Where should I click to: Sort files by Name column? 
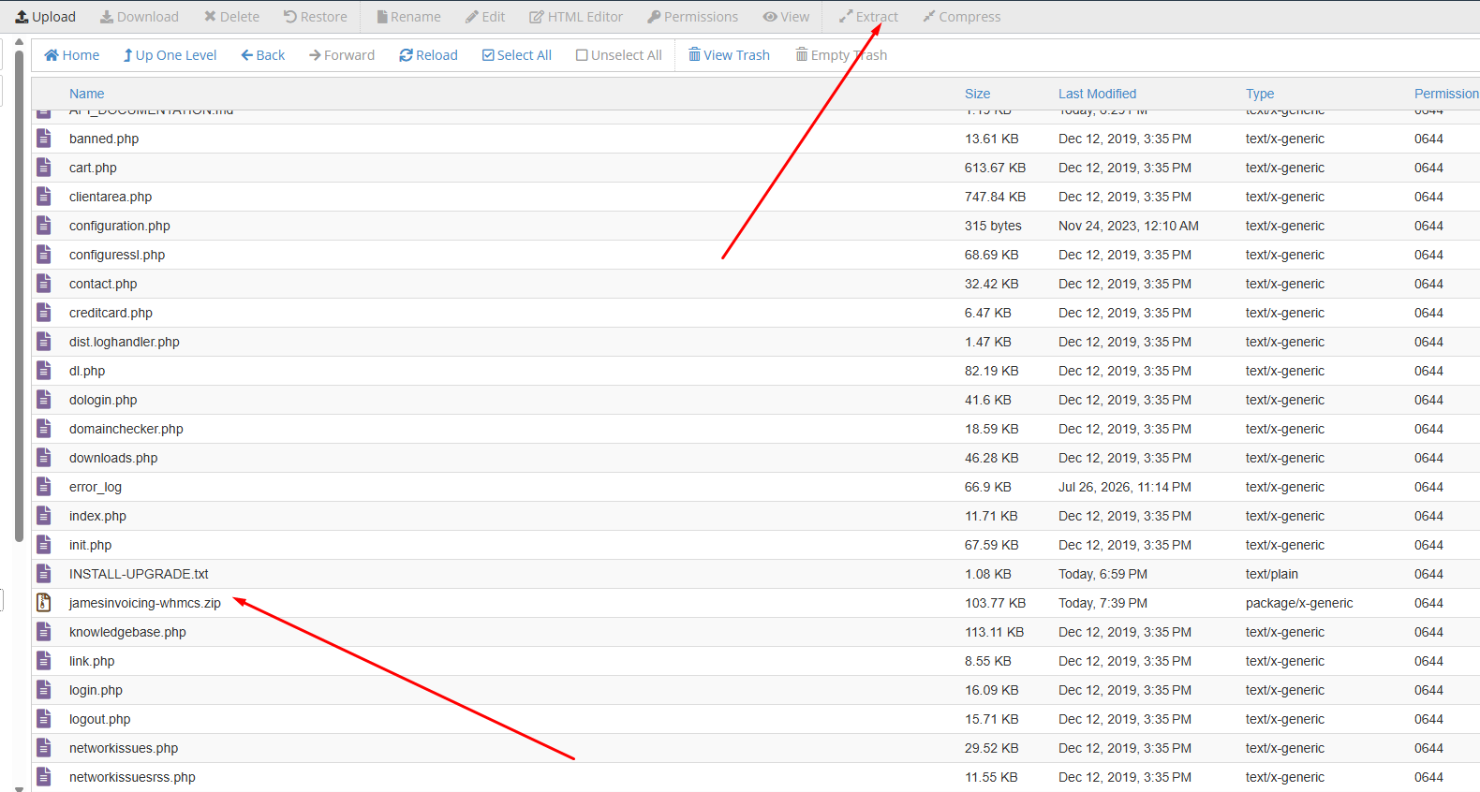tap(87, 94)
